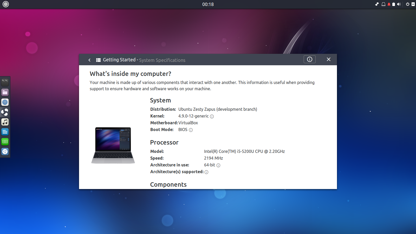Launch the music player dock icon
The width and height of the screenshot is (416, 234).
(x=5, y=122)
